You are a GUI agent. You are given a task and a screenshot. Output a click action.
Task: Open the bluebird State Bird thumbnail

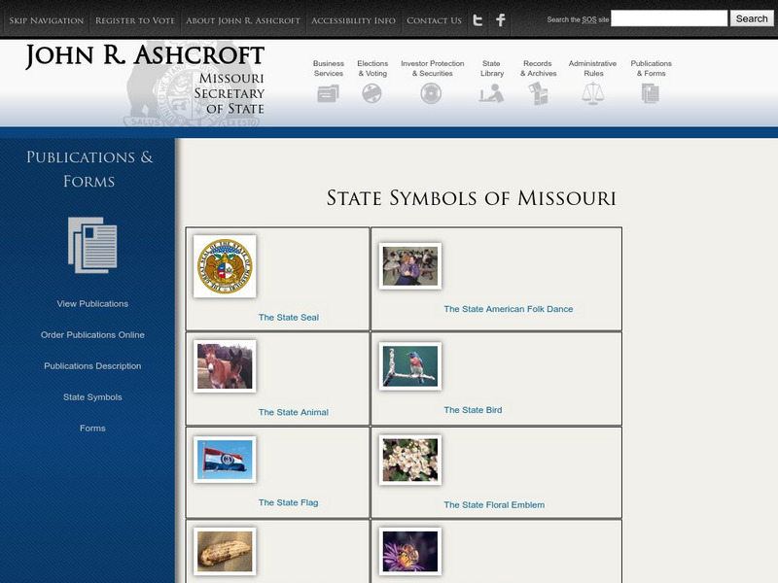[410, 366]
